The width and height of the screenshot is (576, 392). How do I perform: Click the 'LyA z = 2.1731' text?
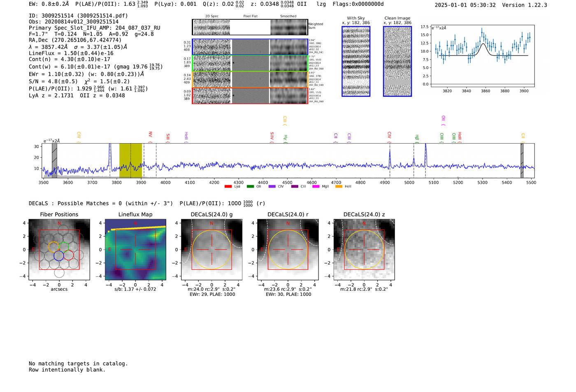(51, 95)
